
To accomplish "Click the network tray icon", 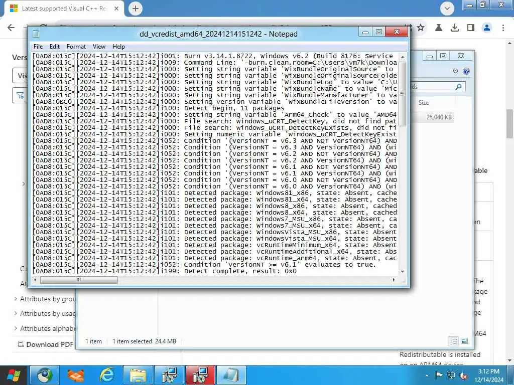I will 451,375.
